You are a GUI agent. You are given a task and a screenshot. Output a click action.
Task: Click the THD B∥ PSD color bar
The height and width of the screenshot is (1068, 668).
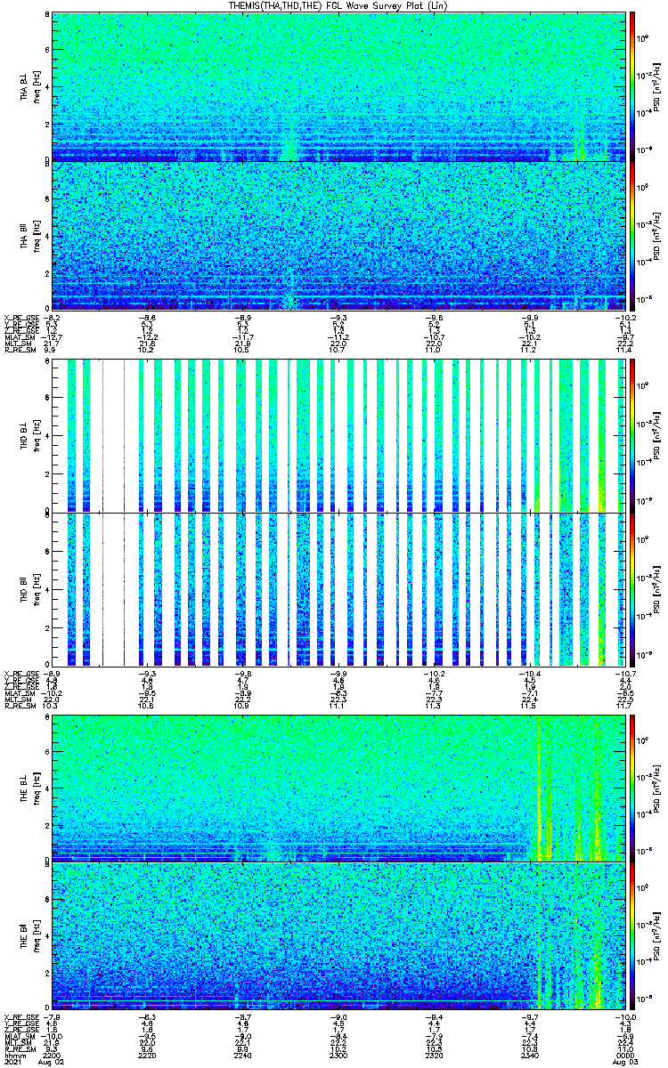point(631,589)
